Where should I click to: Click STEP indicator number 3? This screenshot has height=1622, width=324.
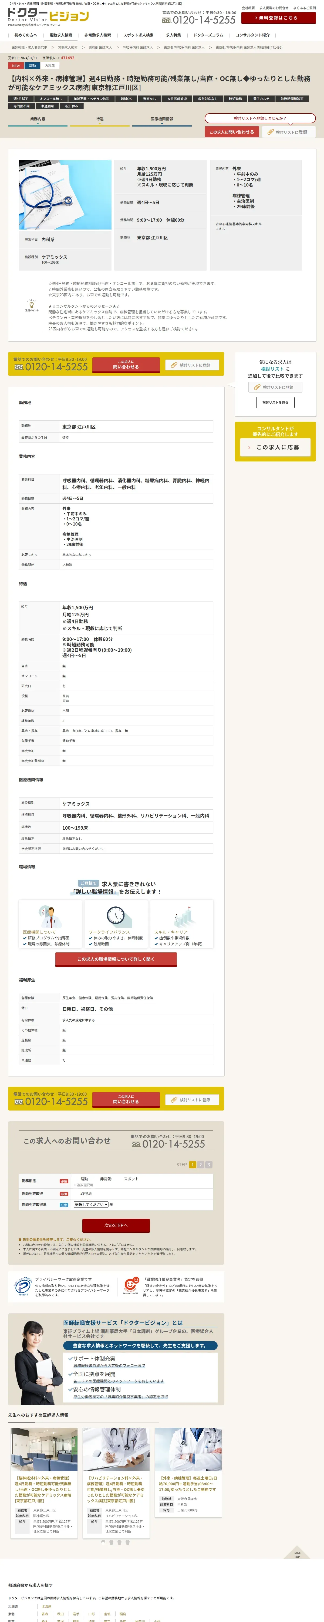pyautogui.click(x=209, y=1164)
